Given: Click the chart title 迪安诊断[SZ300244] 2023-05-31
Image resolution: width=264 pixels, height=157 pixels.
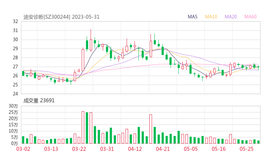Looking at the screenshot, I should tap(61, 17).
